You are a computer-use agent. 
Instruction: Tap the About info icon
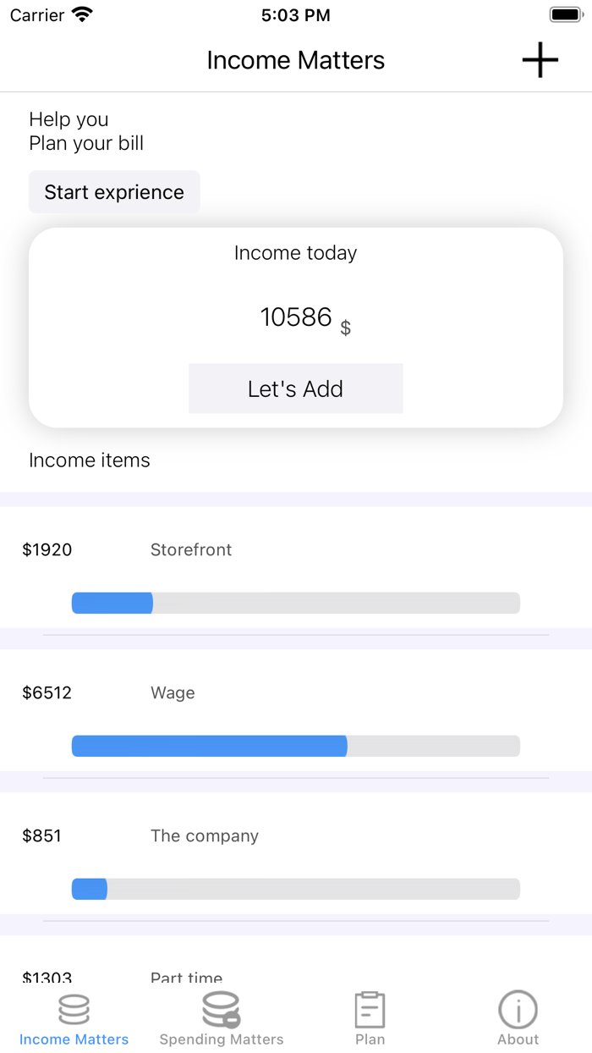click(x=518, y=1009)
